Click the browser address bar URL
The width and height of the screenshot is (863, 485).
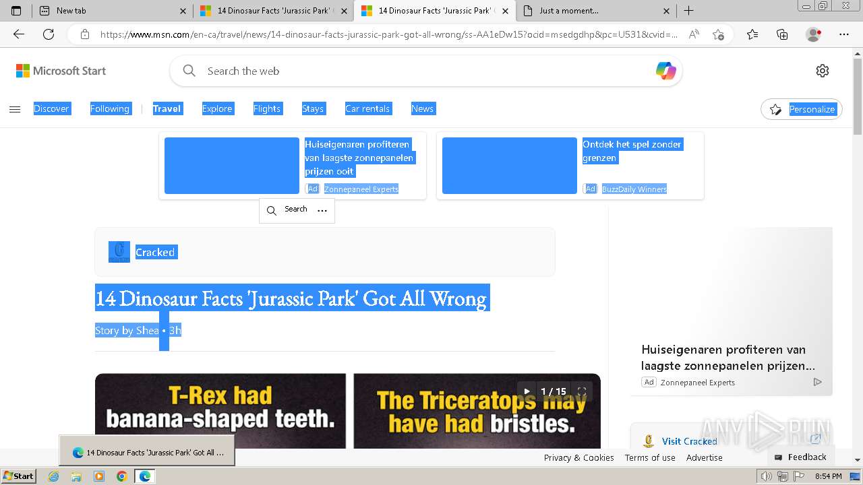(388, 34)
